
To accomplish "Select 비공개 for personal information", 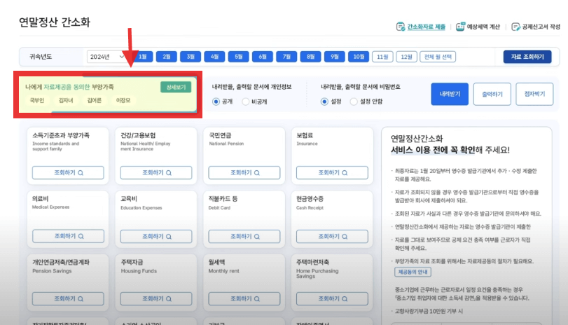I will [246, 102].
